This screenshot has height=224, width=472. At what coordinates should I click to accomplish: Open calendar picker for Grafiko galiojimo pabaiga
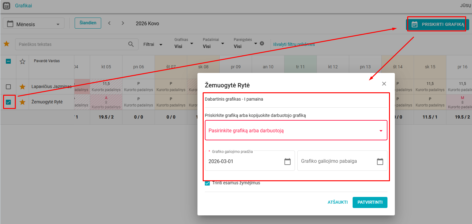[380, 161]
